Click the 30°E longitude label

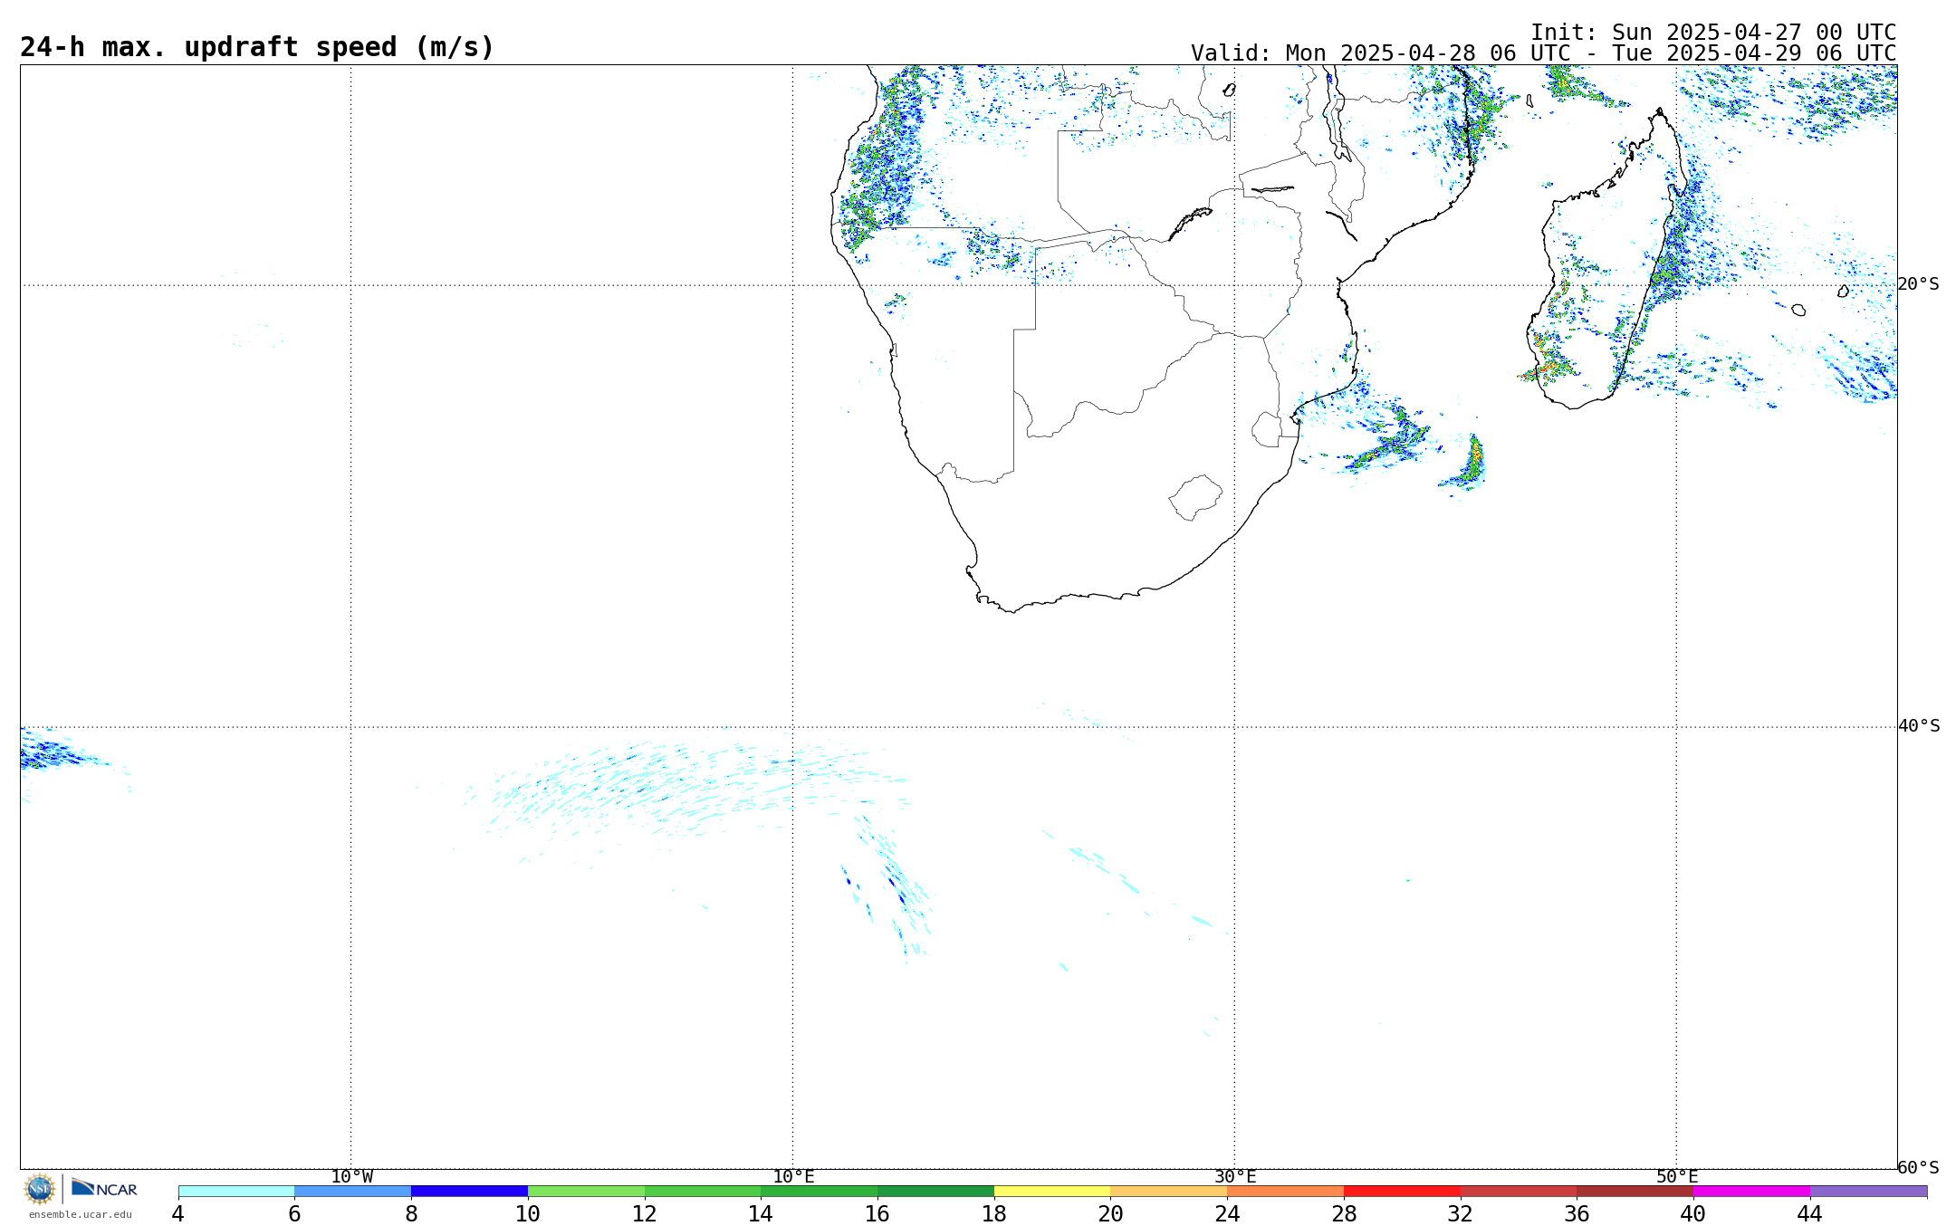point(1235,1177)
